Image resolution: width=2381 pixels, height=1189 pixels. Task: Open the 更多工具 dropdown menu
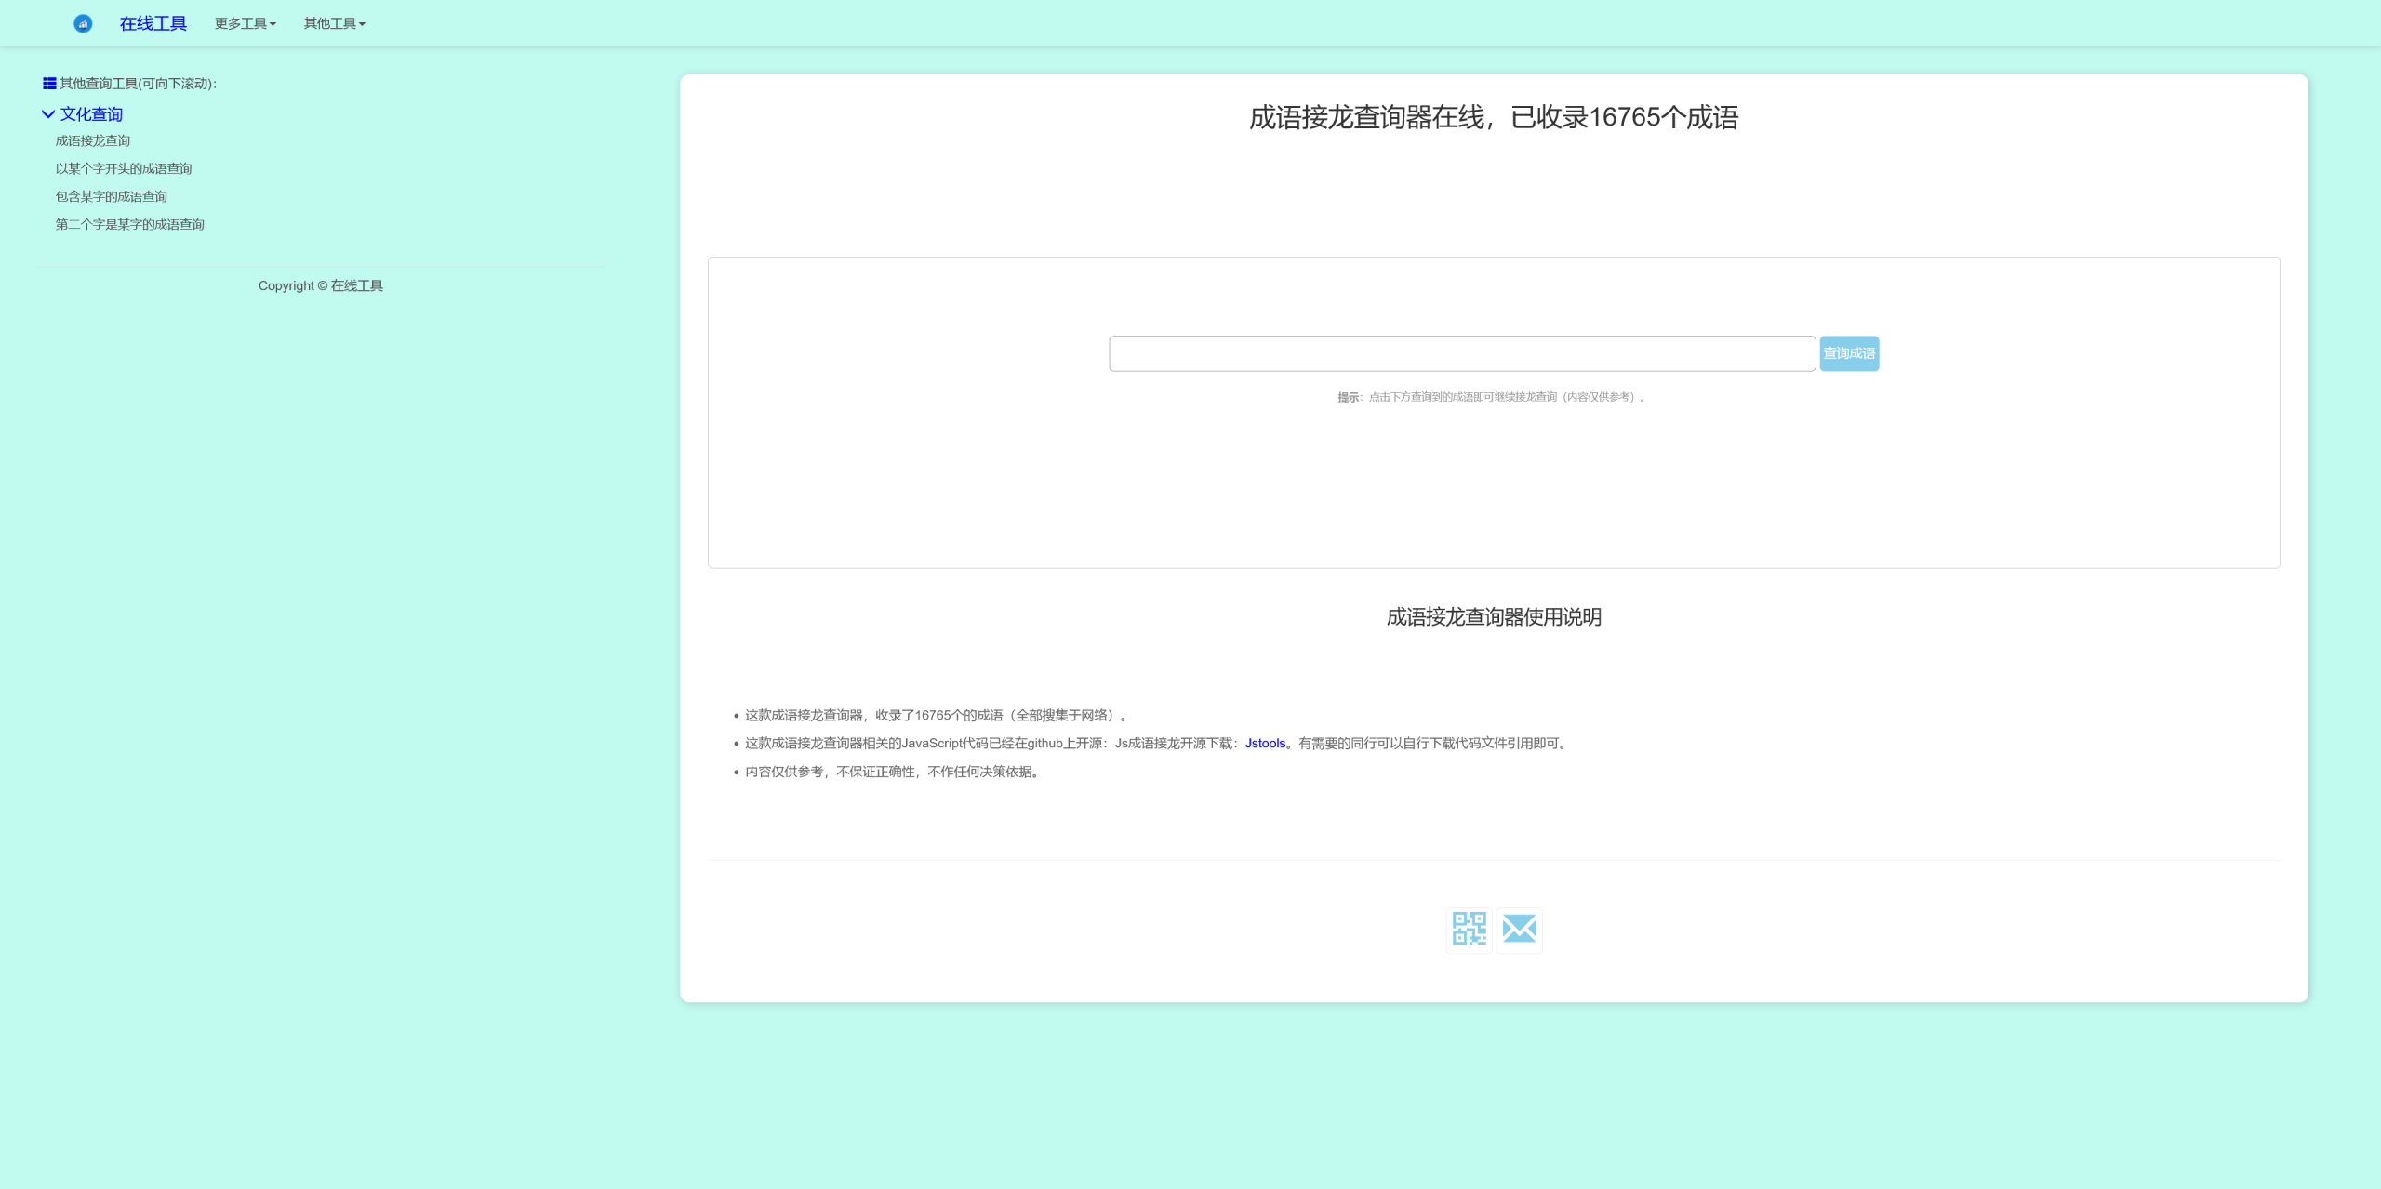point(246,23)
